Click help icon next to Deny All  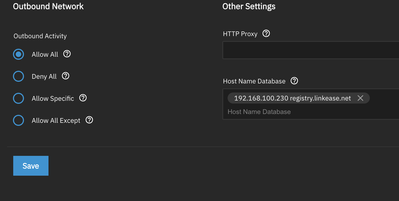coord(66,76)
